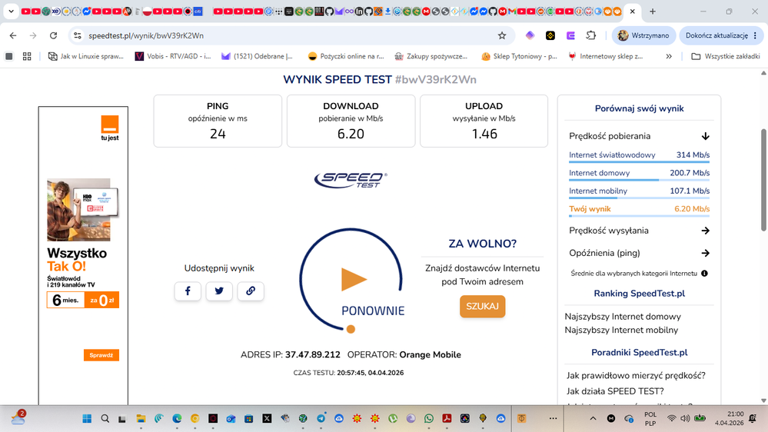Open taskbar overflow three dots

click(x=553, y=418)
